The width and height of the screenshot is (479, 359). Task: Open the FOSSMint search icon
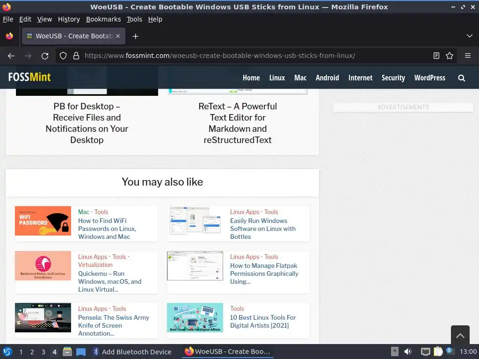point(461,78)
